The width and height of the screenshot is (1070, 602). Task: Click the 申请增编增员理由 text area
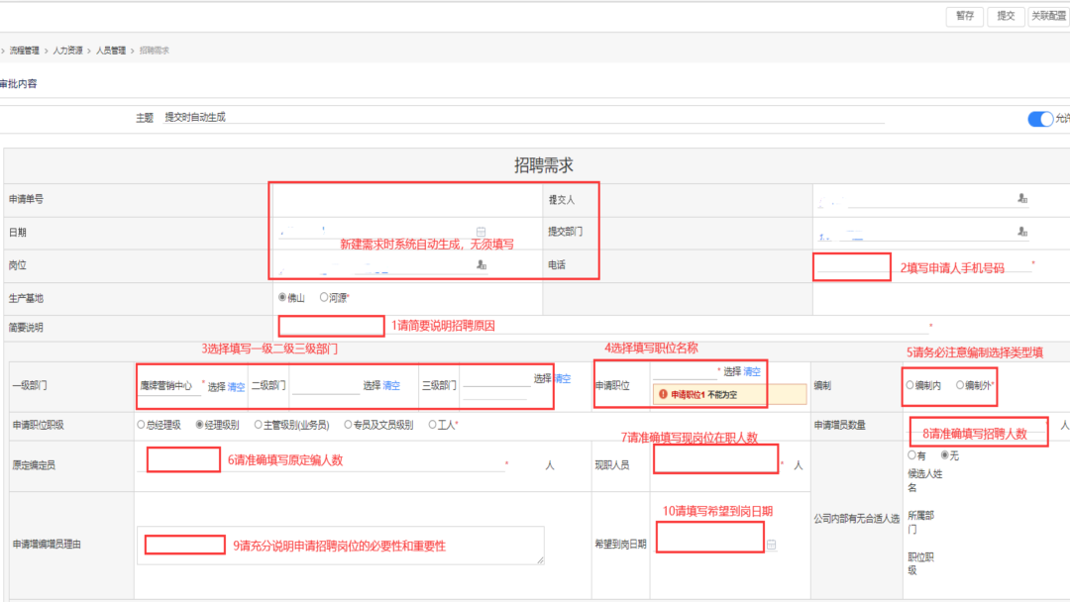pyautogui.click(x=341, y=546)
